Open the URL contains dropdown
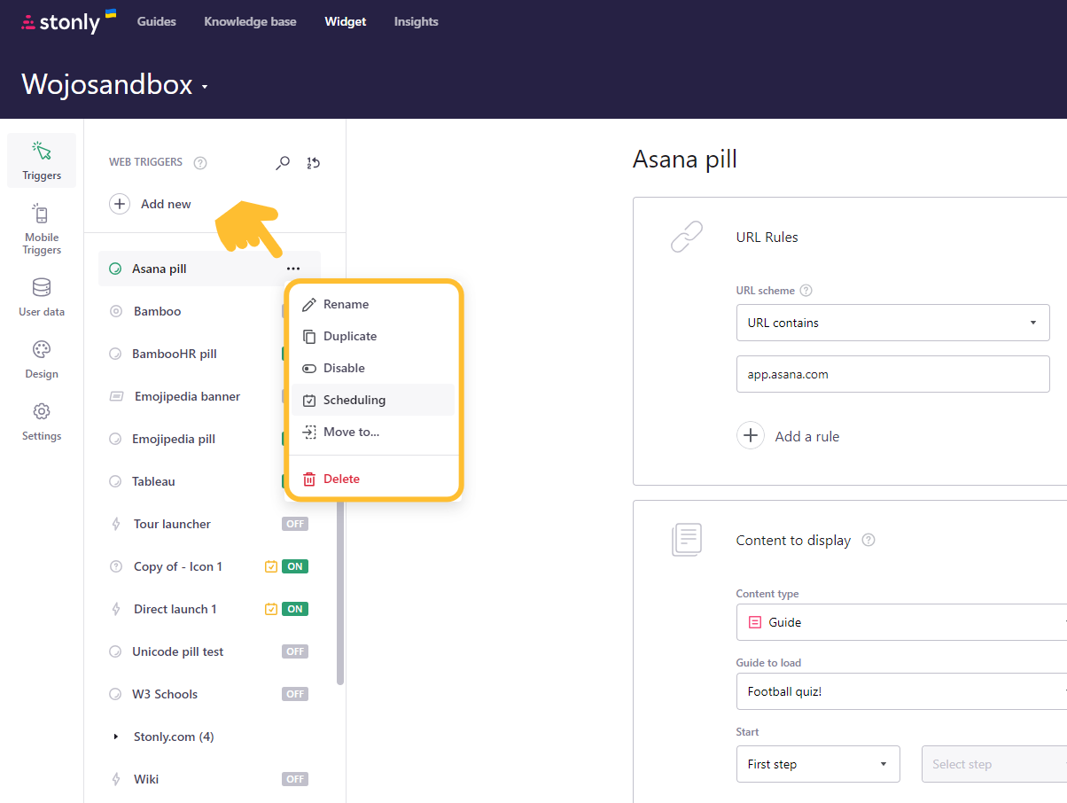This screenshot has height=803, width=1067. [x=892, y=322]
